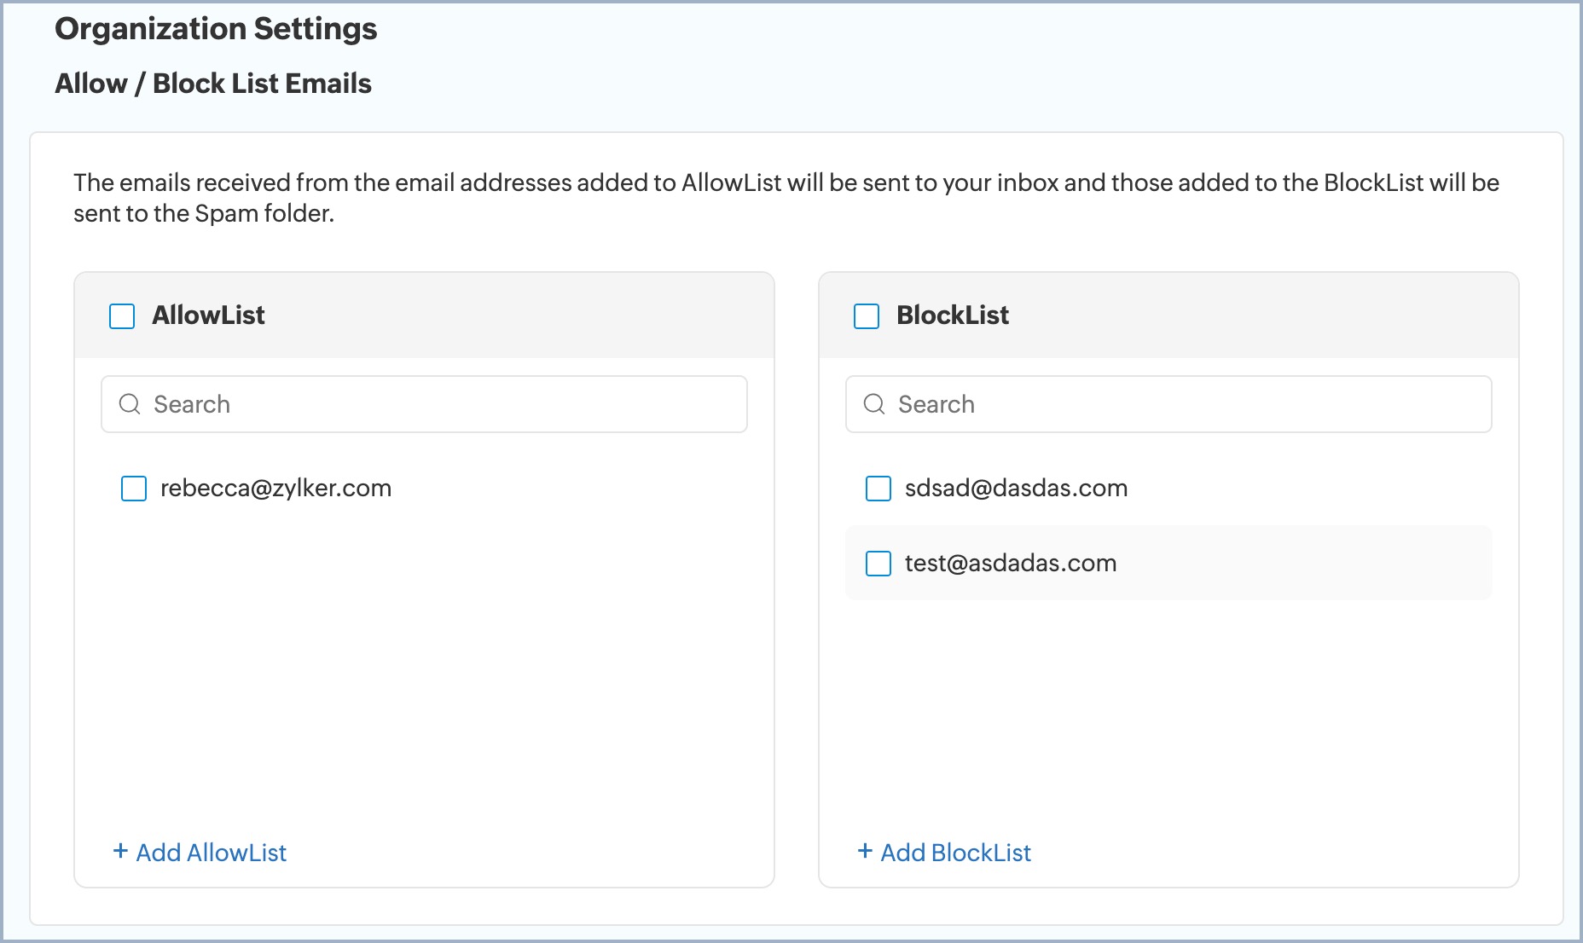Focus the AllowList search field
This screenshot has height=943, width=1583.
(444, 404)
